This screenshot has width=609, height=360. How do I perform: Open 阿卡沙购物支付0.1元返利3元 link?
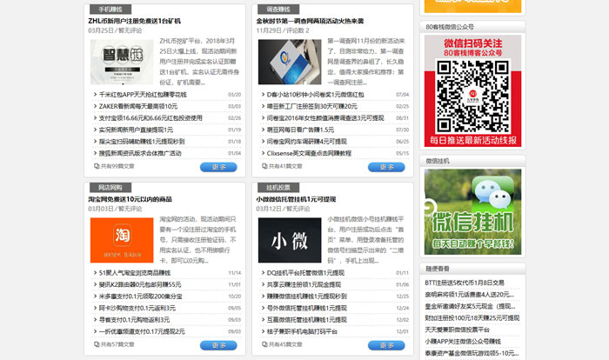137,308
